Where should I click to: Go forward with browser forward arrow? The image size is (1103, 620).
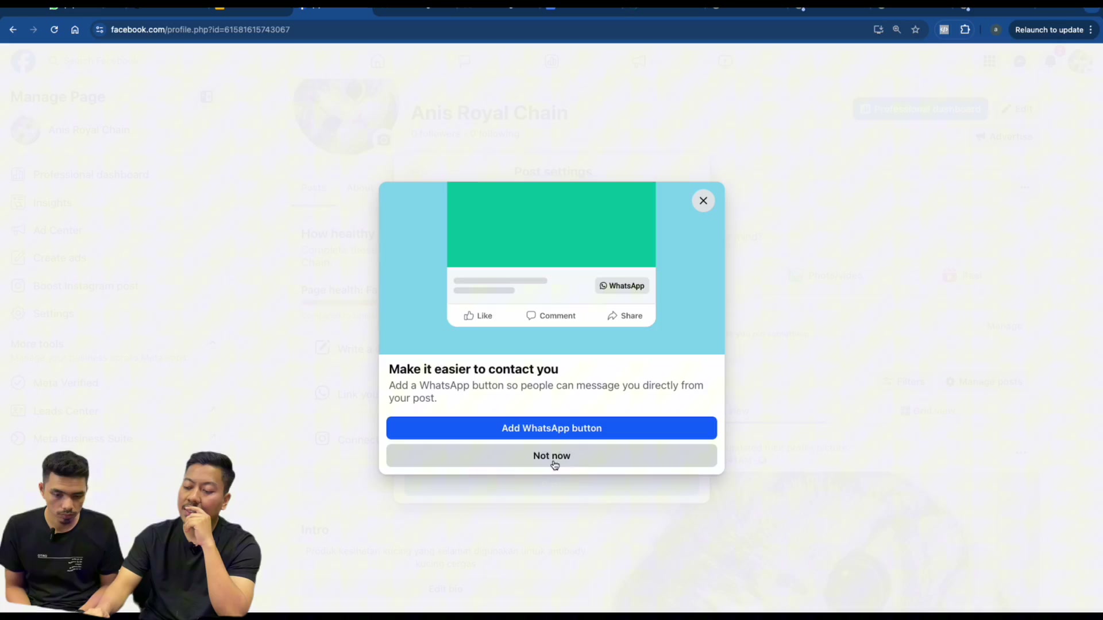click(x=33, y=30)
